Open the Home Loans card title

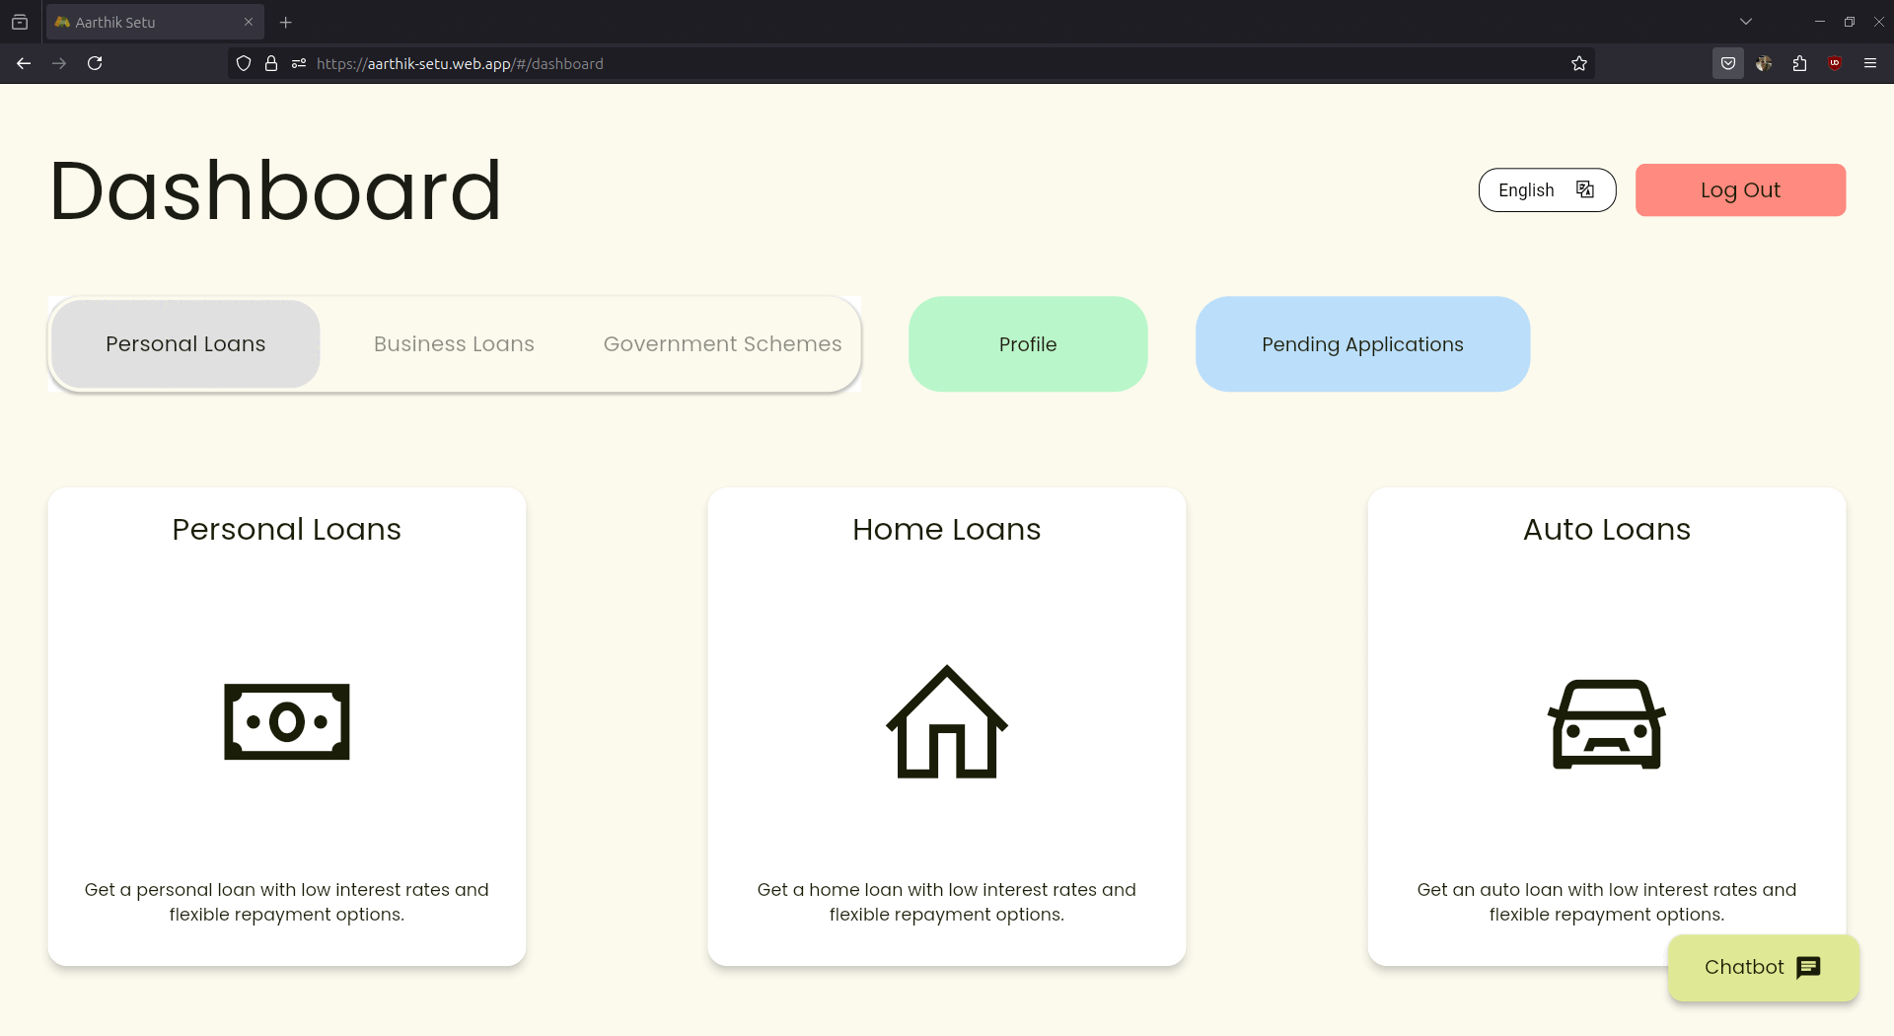tap(947, 530)
